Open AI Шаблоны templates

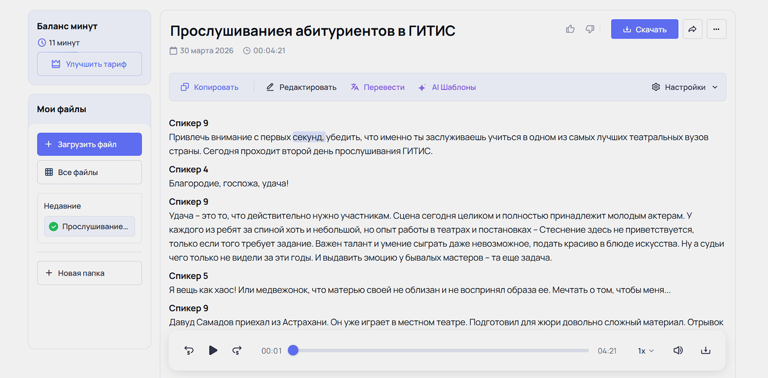click(447, 87)
